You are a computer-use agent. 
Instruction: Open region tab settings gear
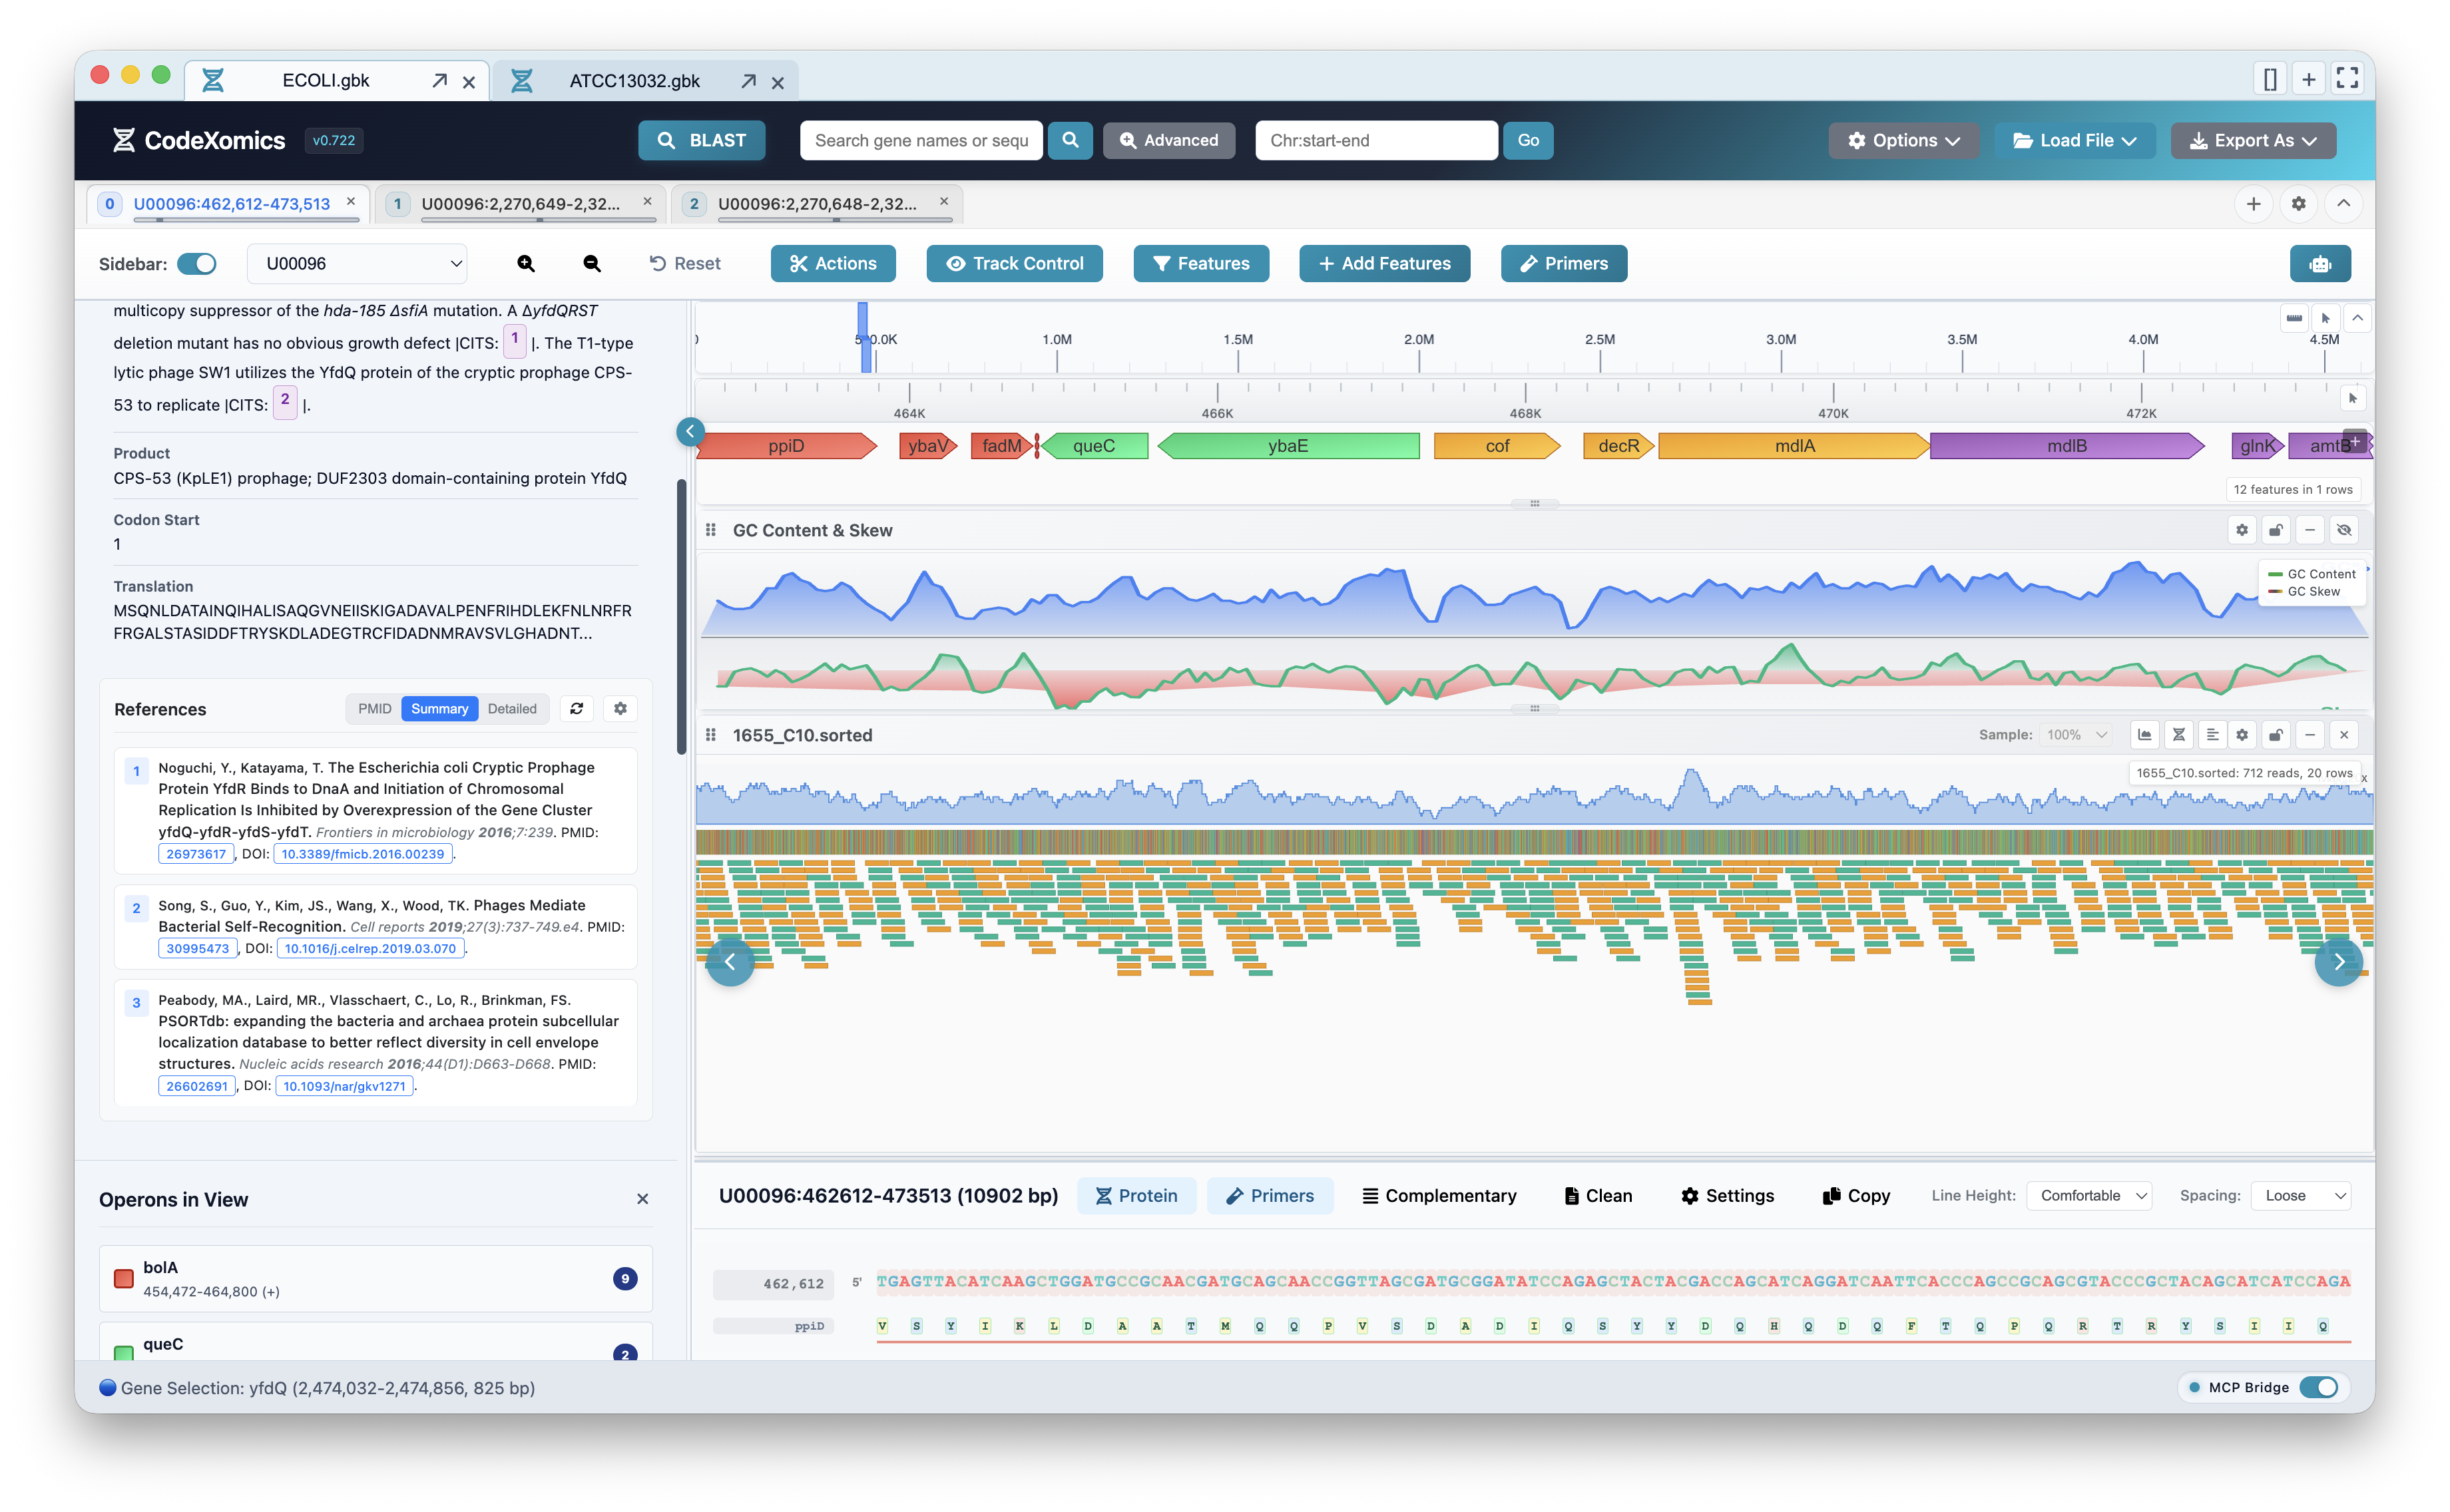tap(2298, 204)
